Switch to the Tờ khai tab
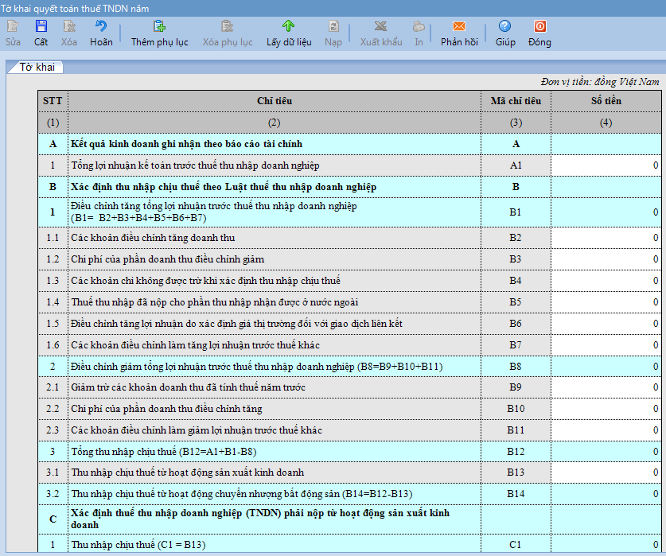666x556 pixels. tap(37, 67)
